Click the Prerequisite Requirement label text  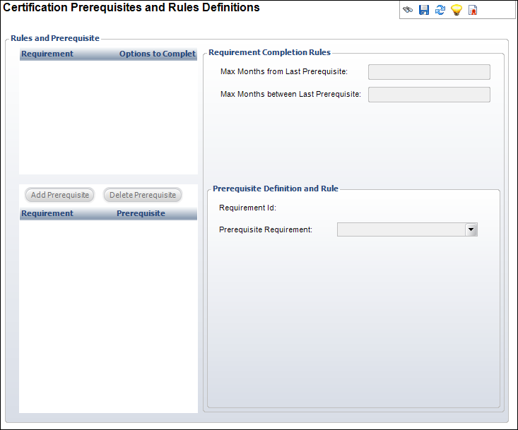click(x=266, y=229)
